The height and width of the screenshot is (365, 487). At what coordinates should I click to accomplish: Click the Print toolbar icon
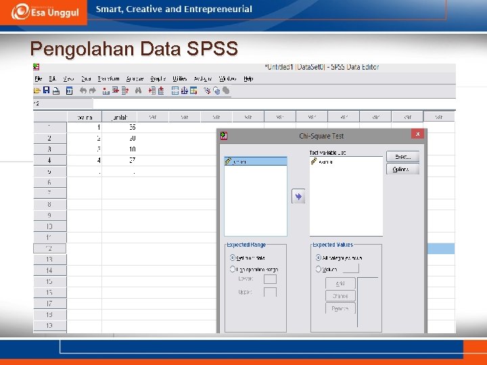pos(56,91)
